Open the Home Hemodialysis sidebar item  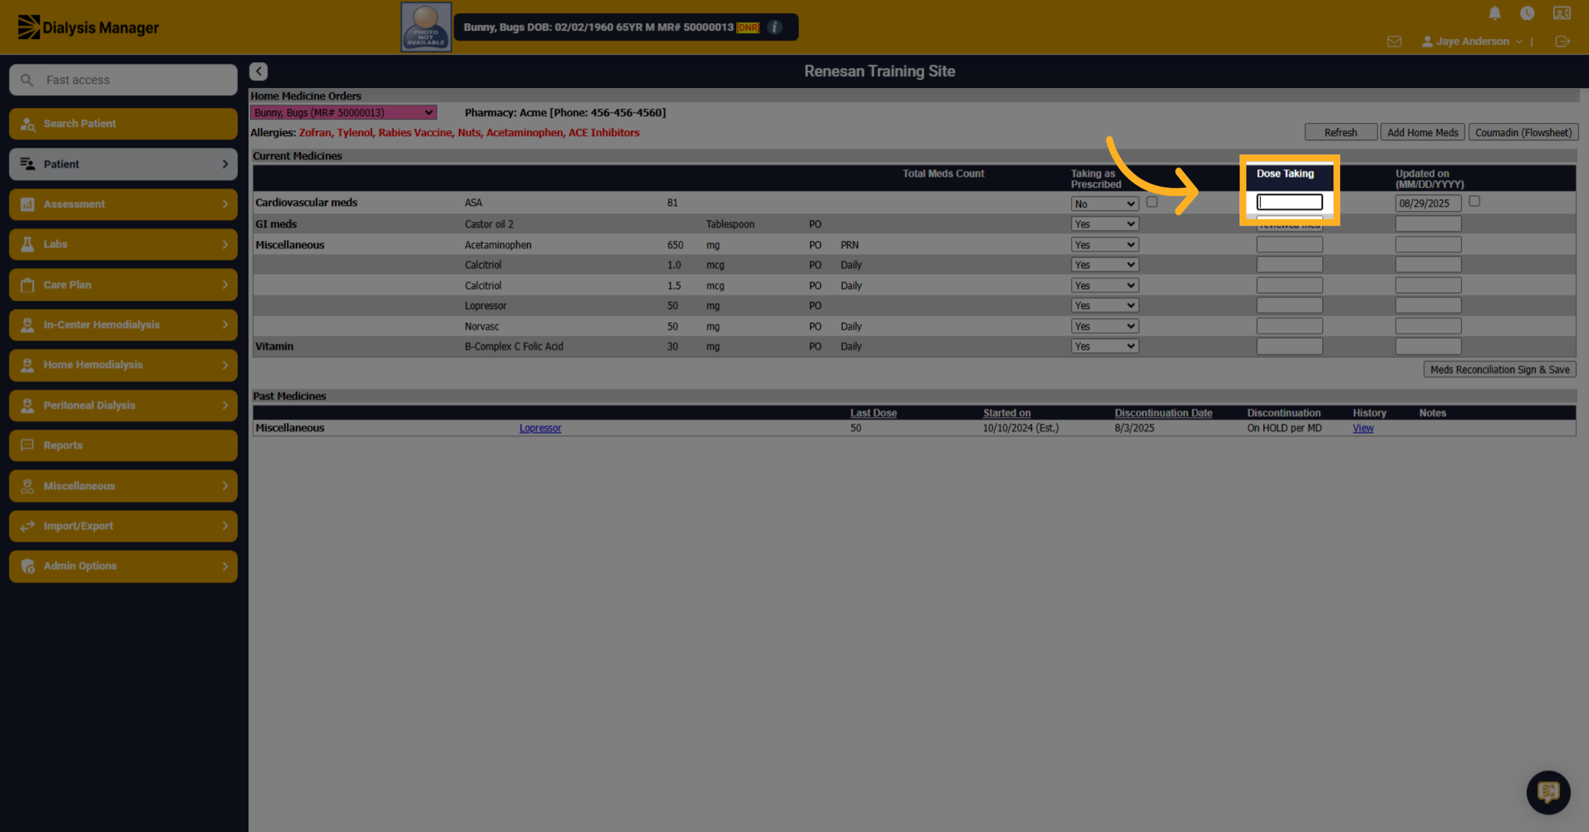coord(123,365)
